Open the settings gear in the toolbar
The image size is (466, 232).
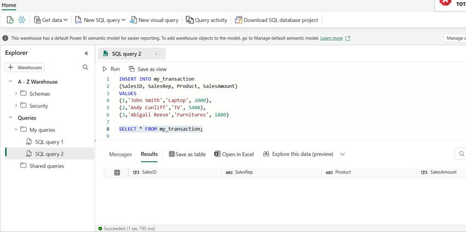pos(22,20)
